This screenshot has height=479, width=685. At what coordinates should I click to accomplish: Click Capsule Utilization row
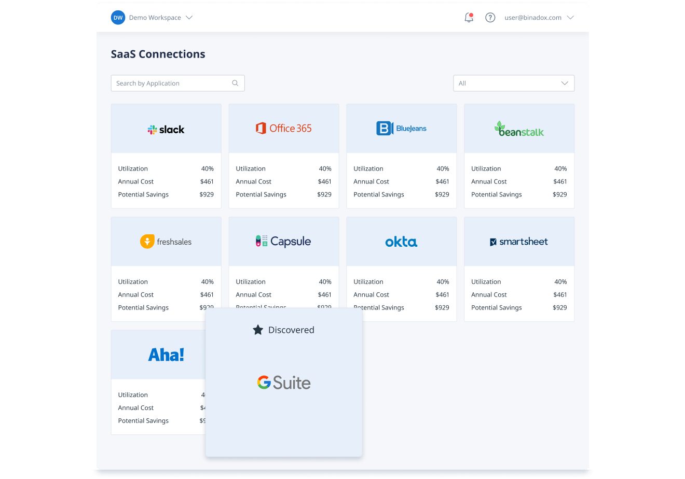point(284,281)
